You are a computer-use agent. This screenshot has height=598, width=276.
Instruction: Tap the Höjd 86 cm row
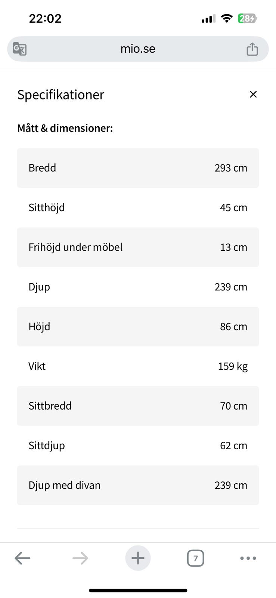click(x=138, y=326)
